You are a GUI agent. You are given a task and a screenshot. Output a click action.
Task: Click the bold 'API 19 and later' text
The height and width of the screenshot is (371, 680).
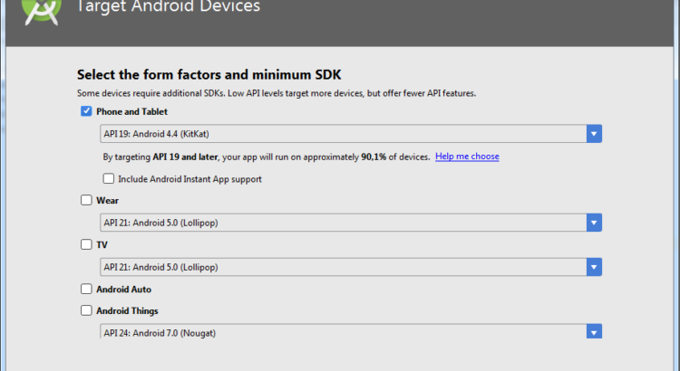tap(186, 157)
